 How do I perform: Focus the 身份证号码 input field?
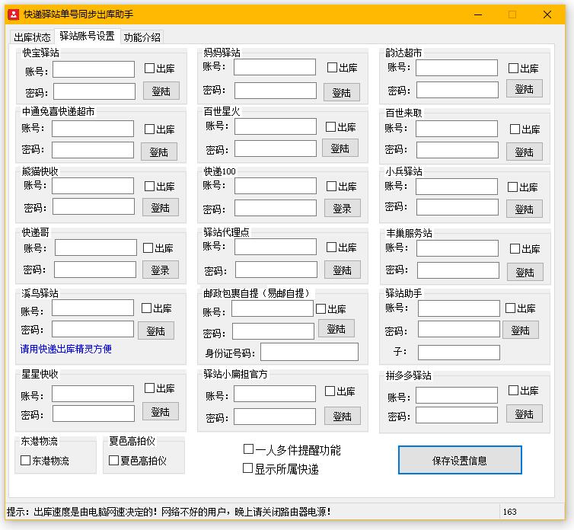309,352
